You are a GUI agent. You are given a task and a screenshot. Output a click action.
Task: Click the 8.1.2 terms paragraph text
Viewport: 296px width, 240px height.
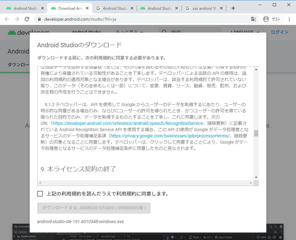tap(144, 126)
